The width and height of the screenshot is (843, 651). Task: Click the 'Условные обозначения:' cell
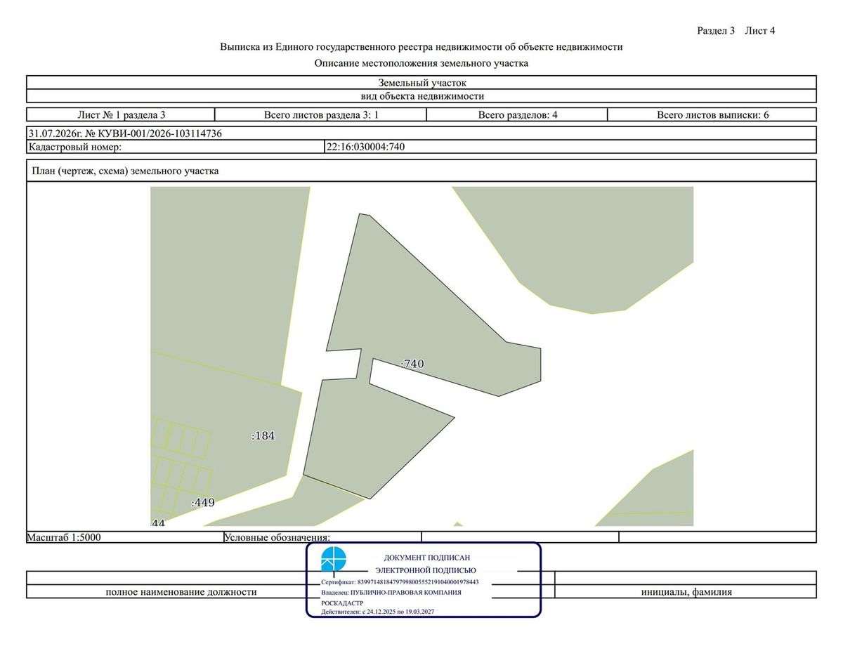pyautogui.click(x=322, y=537)
